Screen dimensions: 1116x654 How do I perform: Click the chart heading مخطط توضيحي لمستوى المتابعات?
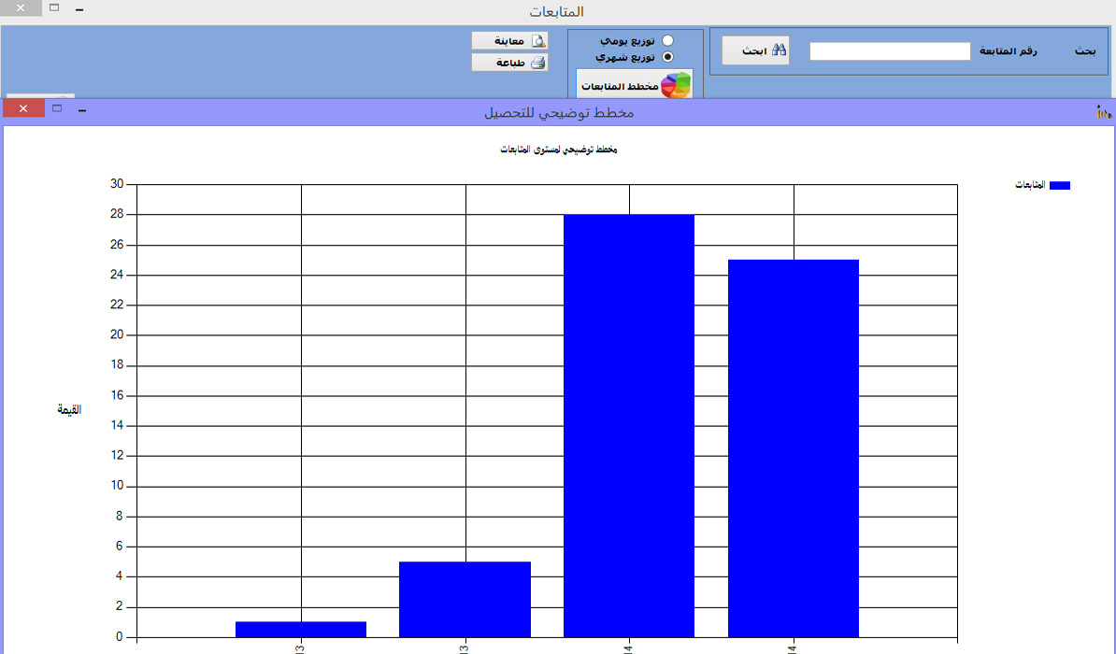(x=559, y=150)
